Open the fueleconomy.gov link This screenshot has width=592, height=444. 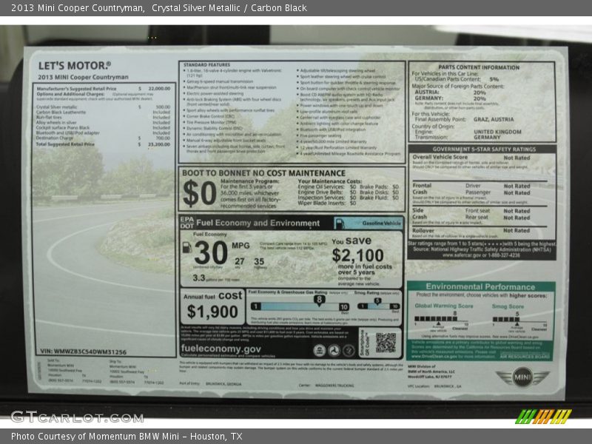click(x=221, y=349)
